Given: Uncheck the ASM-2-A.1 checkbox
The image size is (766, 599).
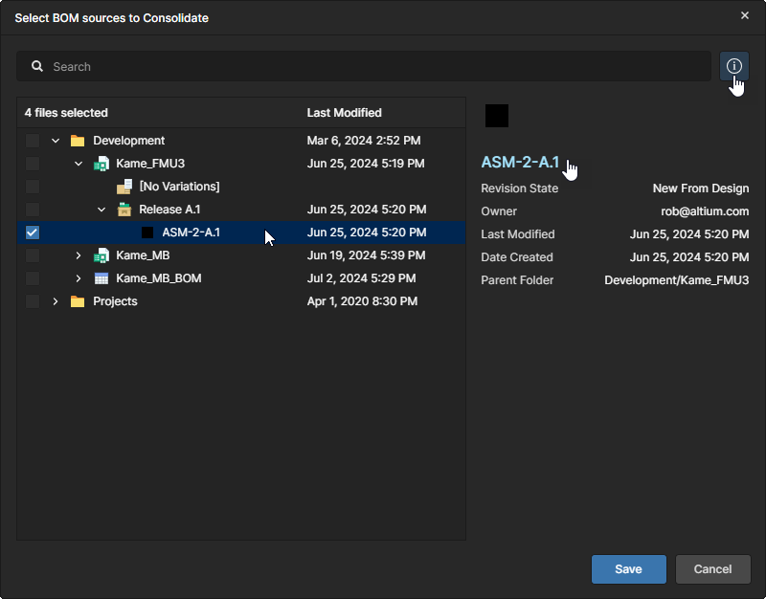Looking at the screenshot, I should [x=33, y=233].
